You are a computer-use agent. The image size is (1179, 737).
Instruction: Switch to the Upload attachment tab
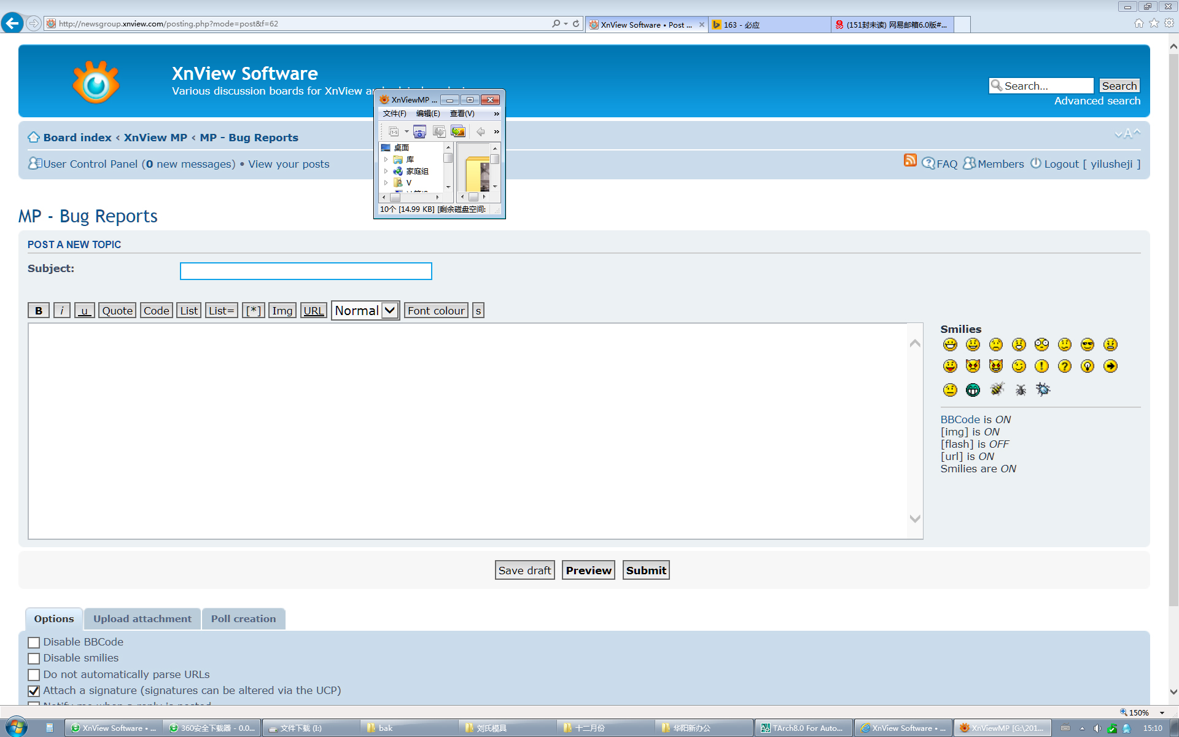point(142,619)
